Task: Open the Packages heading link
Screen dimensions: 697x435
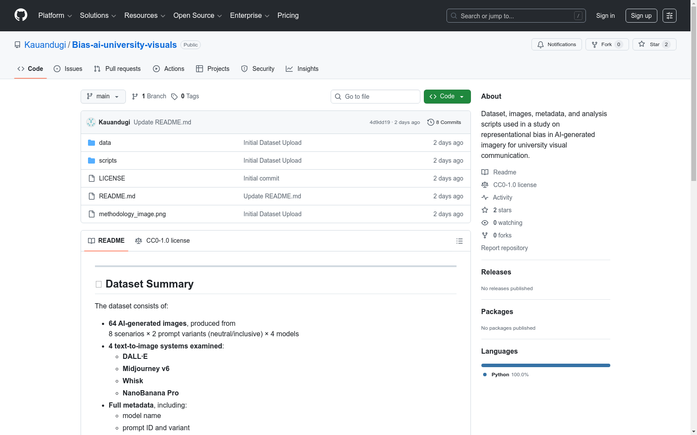Action: [x=497, y=311]
